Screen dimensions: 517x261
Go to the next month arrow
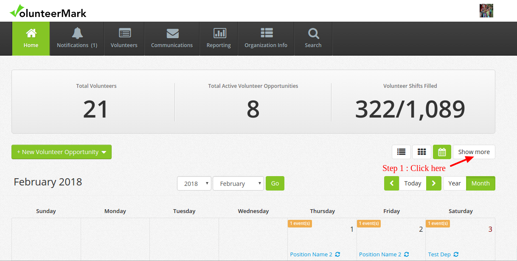point(434,183)
